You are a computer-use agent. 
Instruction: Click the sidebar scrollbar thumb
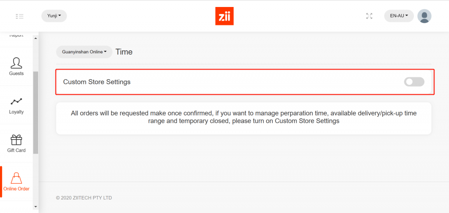pyautogui.click(x=36, y=112)
